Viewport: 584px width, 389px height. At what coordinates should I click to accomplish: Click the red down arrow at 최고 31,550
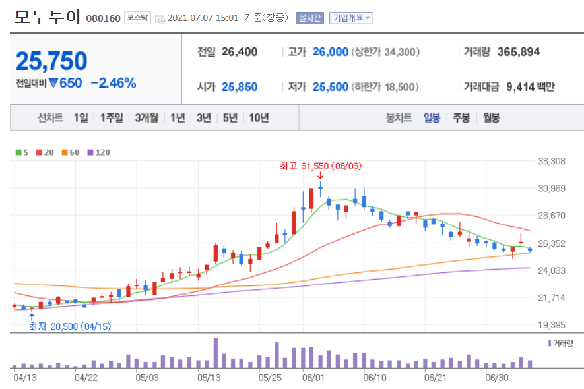tap(320, 175)
